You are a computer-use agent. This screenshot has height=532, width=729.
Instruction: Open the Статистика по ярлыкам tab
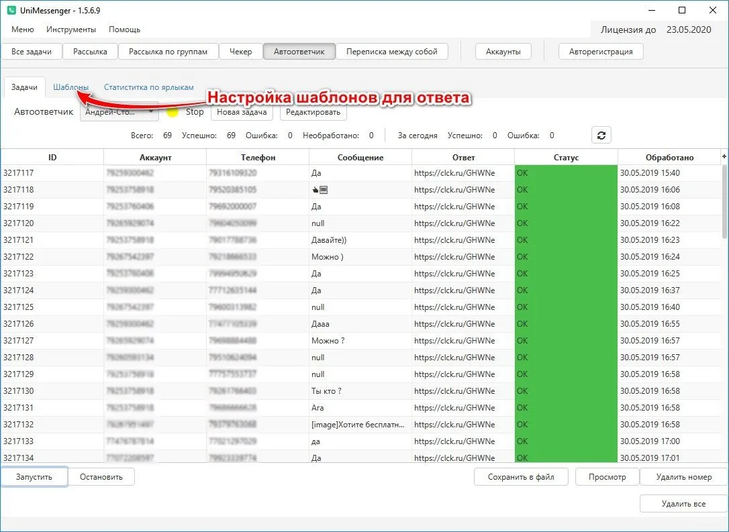tap(149, 87)
